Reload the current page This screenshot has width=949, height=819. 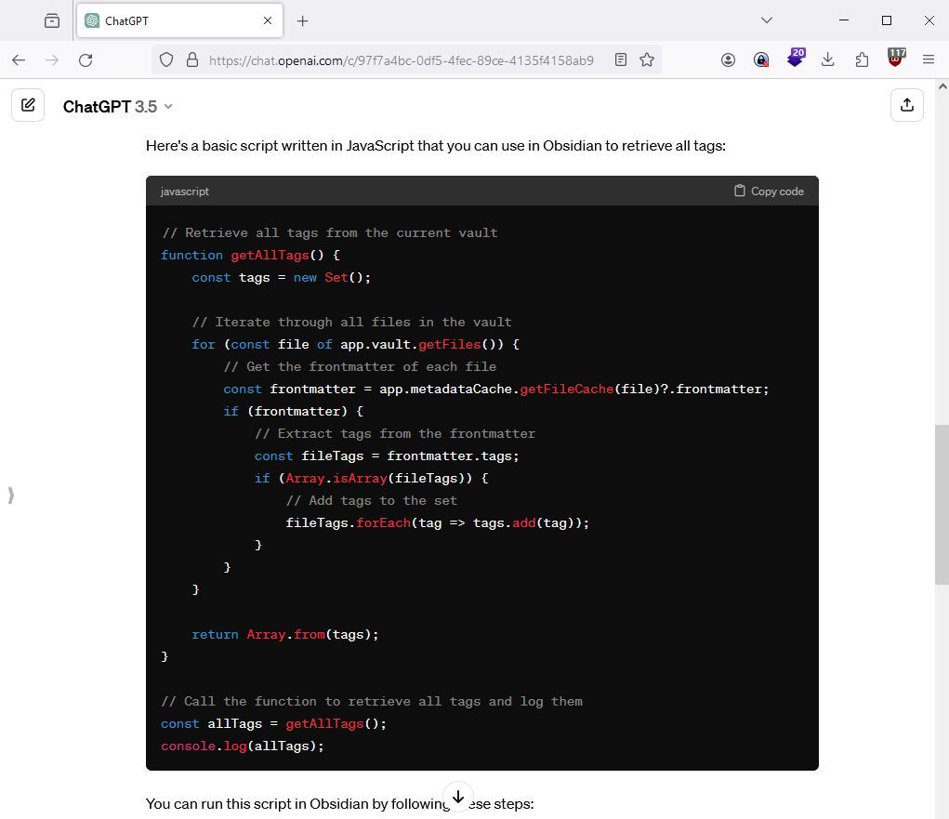86,59
